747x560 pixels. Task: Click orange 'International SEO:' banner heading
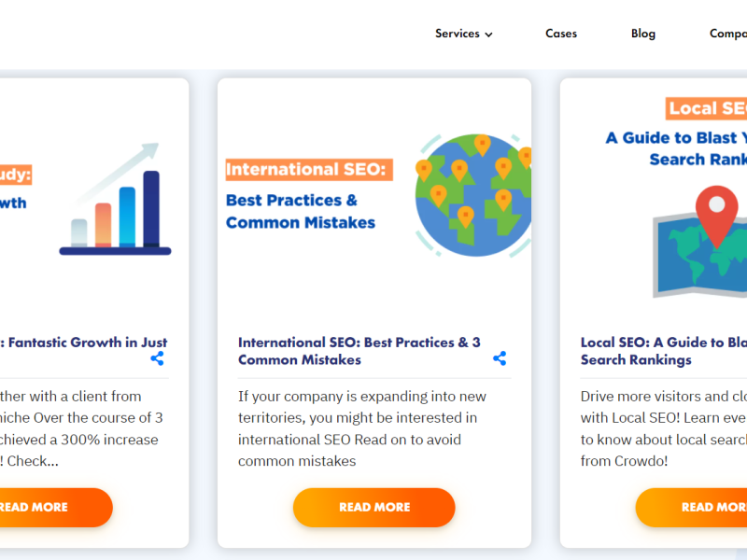click(309, 170)
